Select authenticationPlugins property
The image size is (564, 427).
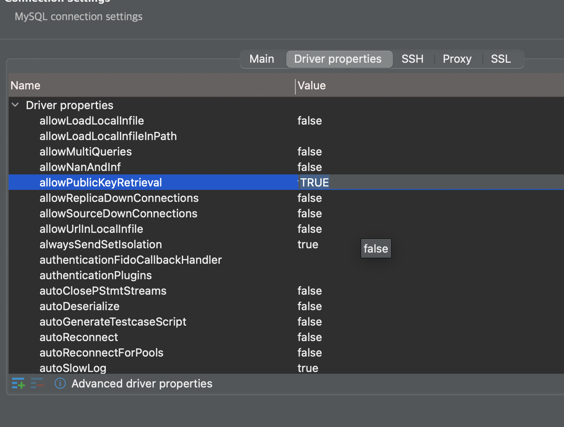[95, 275]
